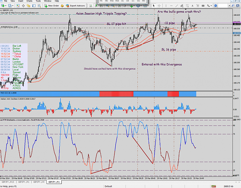Open the Templates icon
Viewport: 241px width, 188px height.
[x=145, y=6]
